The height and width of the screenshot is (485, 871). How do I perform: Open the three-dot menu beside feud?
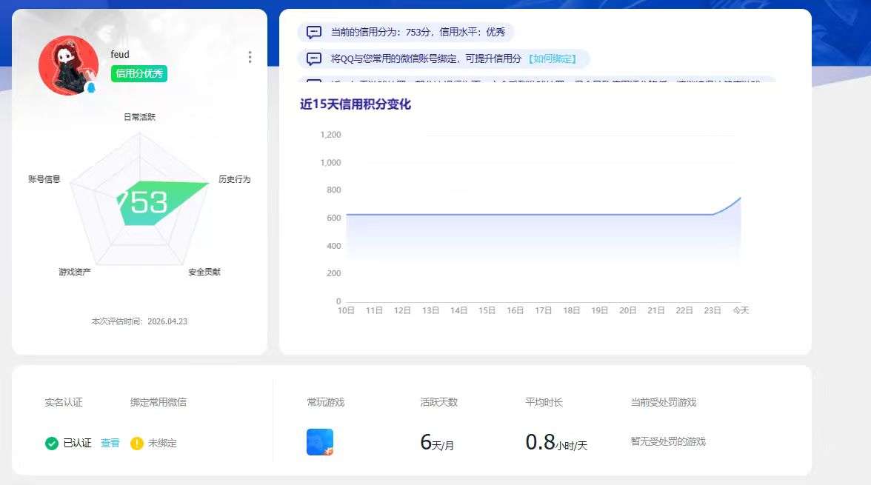[x=250, y=57]
